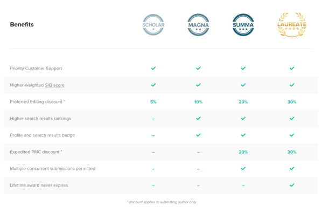Click Laureate's Higher-weighted SIQ score checkmark

[292, 85]
